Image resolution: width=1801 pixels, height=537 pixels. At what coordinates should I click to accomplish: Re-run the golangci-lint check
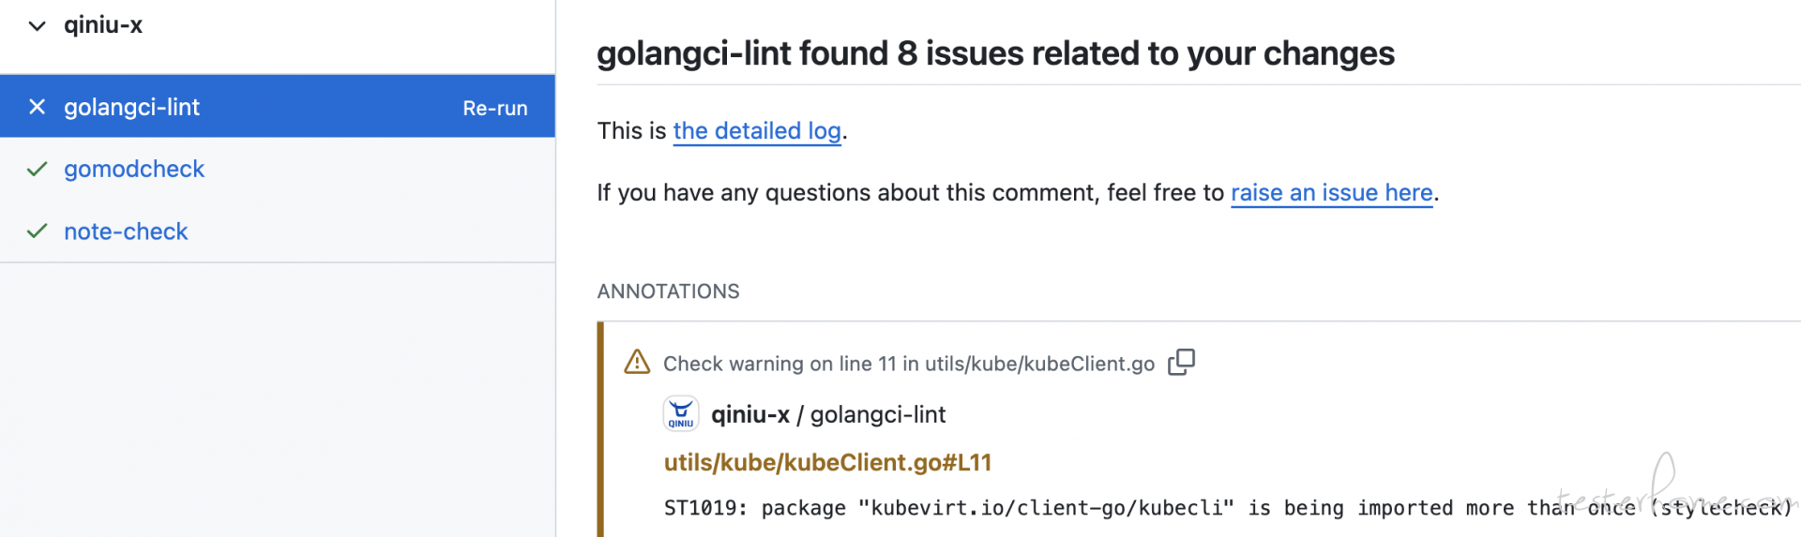[495, 108]
